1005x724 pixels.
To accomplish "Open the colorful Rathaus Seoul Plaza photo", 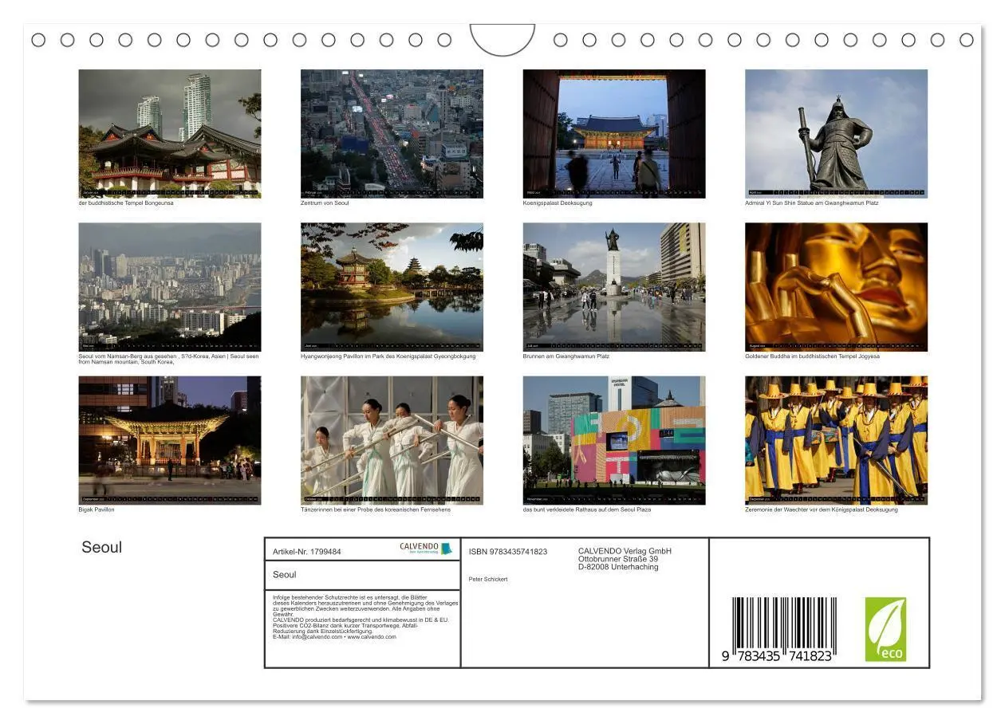I will tap(614, 440).
